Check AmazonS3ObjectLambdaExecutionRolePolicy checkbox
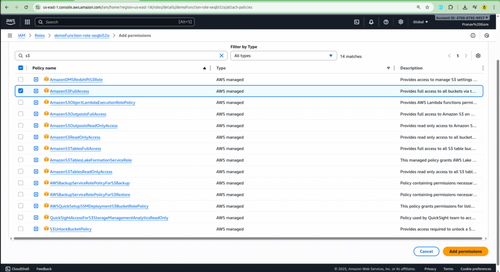The width and height of the screenshot is (500, 272). [x=21, y=103]
